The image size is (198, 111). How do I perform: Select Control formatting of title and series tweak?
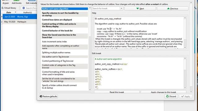[65, 73]
